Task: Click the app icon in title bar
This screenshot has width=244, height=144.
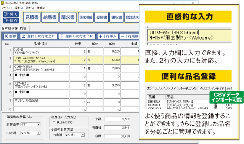Action: (x=3, y=3)
